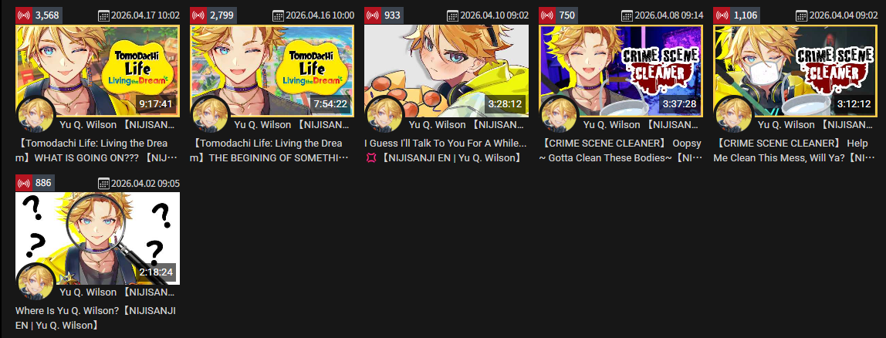Click the calendar icon next to 2026.04.04 09:02
This screenshot has width=886, height=338.
point(801,16)
